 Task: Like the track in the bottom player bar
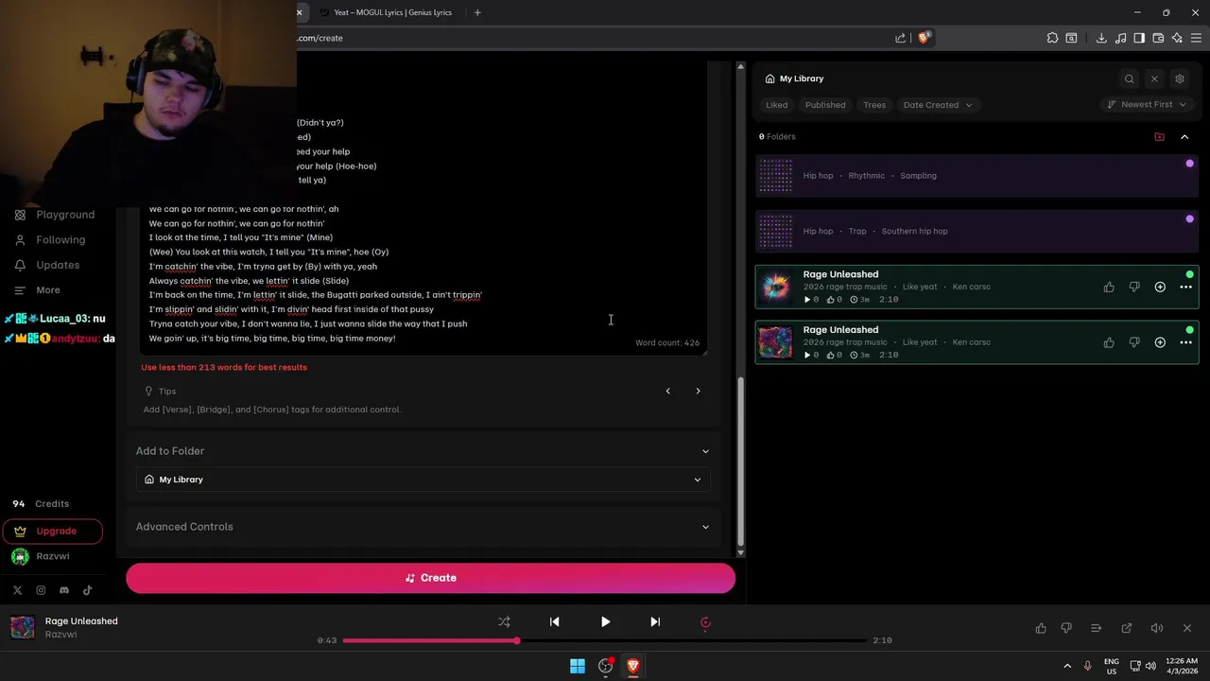pos(1041,628)
